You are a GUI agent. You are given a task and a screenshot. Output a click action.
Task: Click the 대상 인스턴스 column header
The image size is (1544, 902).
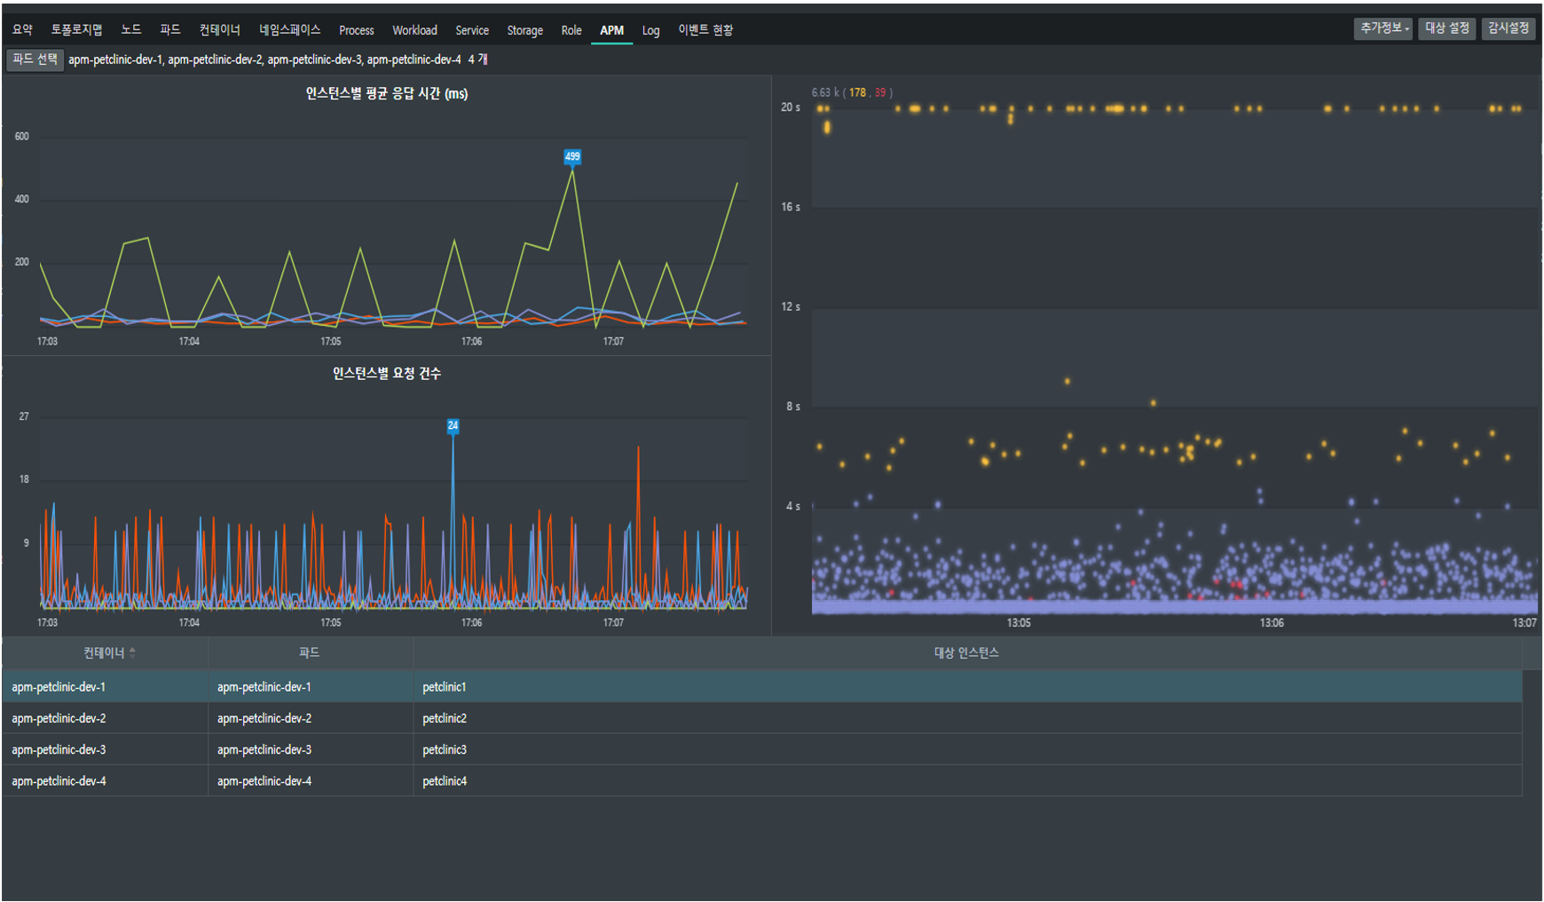coord(966,653)
